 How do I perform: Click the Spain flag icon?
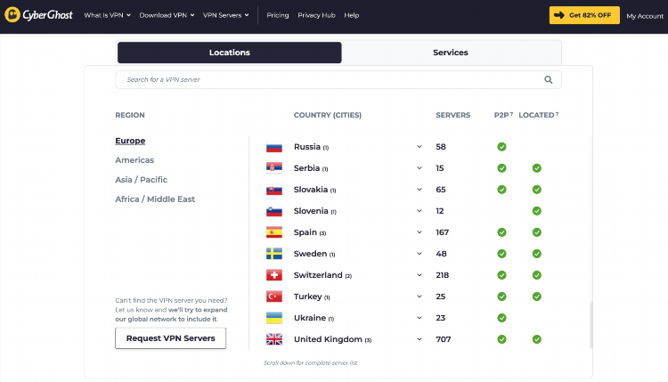click(274, 232)
